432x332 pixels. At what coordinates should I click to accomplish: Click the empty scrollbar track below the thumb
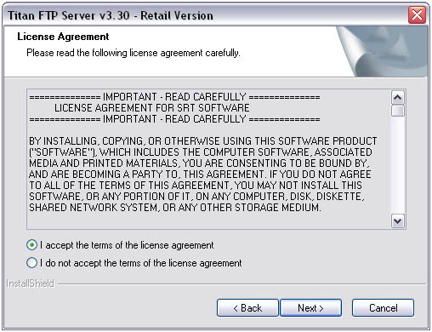click(x=397, y=165)
